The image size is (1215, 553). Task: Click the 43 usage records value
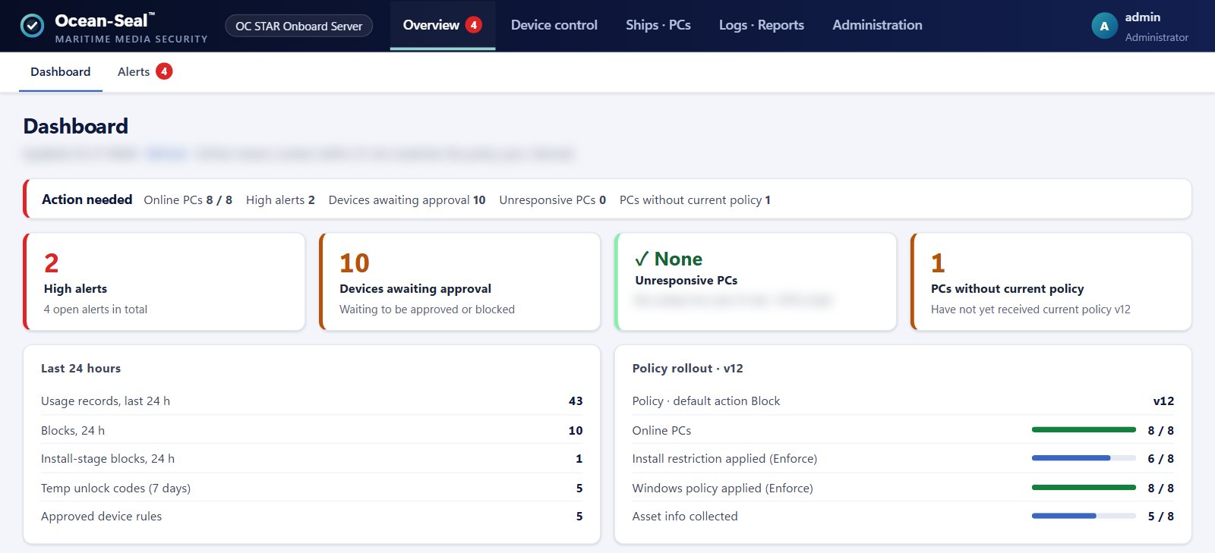[x=576, y=401]
